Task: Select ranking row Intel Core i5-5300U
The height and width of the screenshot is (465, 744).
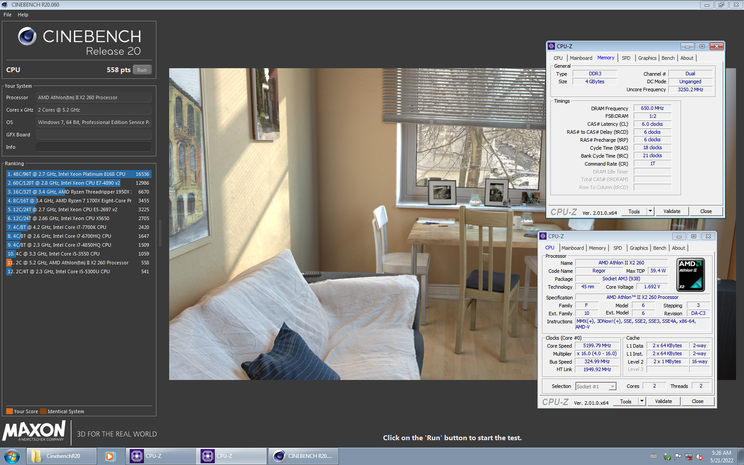Action: coord(78,271)
